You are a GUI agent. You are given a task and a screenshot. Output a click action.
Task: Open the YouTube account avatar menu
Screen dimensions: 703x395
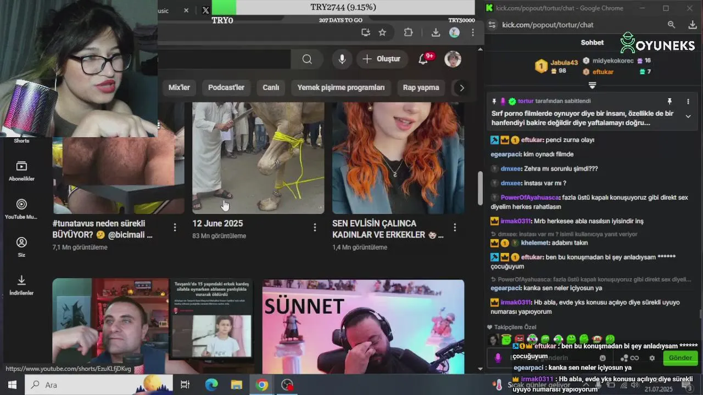[453, 59]
